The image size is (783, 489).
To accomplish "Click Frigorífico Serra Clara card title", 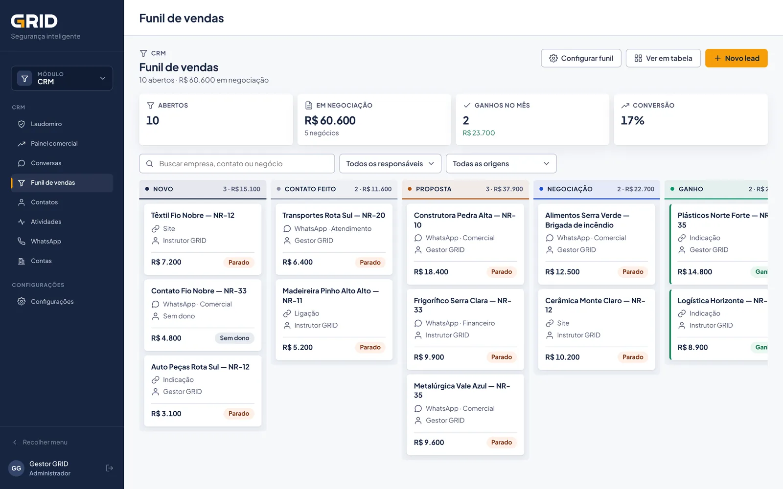I will (x=462, y=305).
